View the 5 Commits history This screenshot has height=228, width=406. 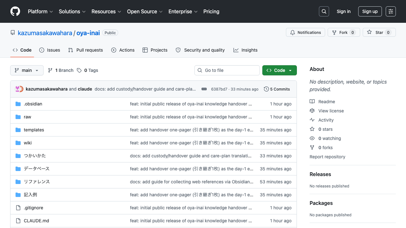[277, 89]
